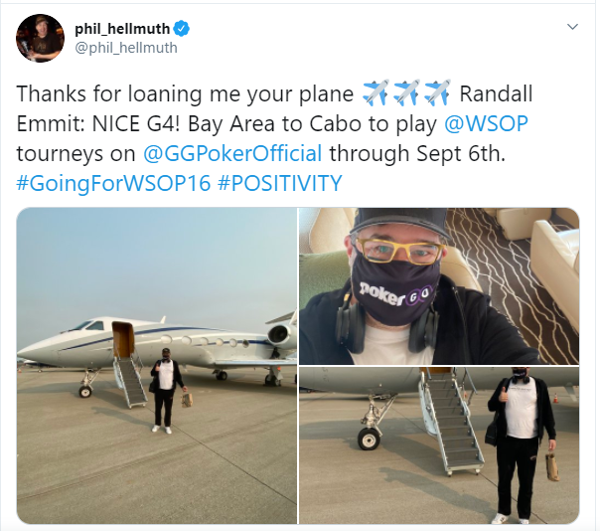Click the jet's open boarding stairs in left photo

coord(128,365)
